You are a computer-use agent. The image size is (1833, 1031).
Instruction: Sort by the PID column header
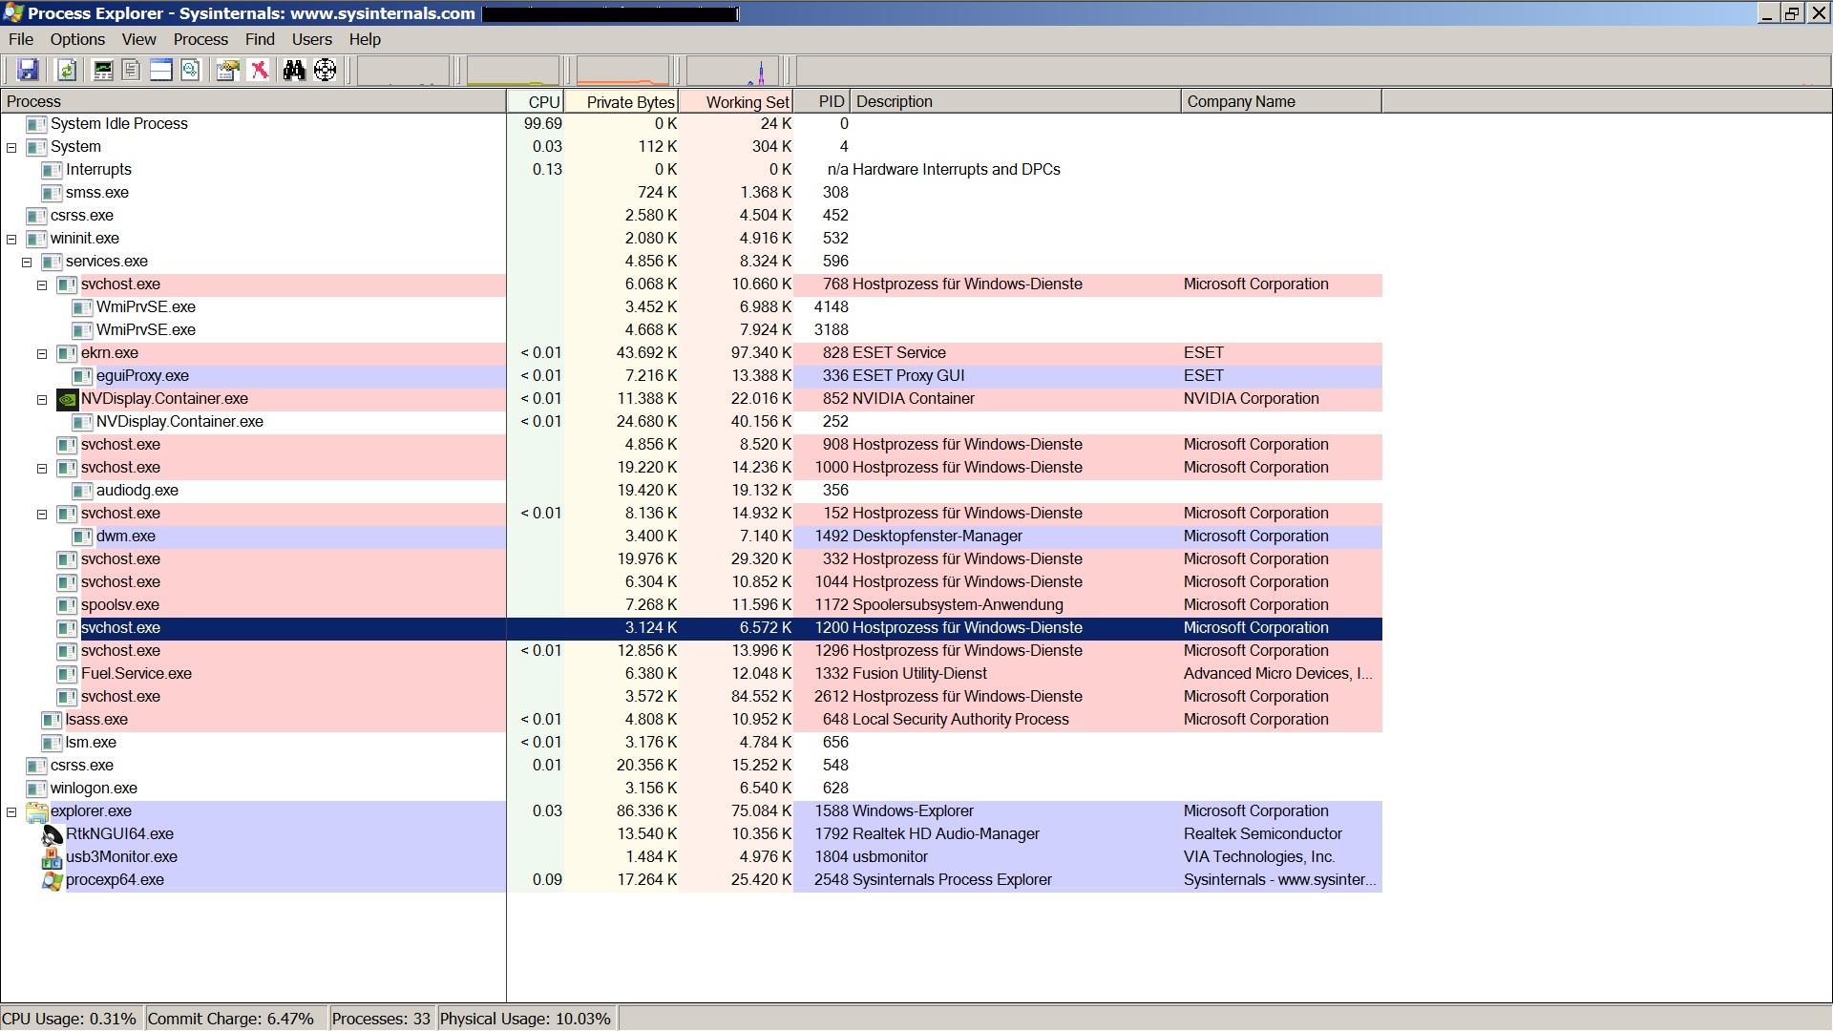[x=822, y=101]
